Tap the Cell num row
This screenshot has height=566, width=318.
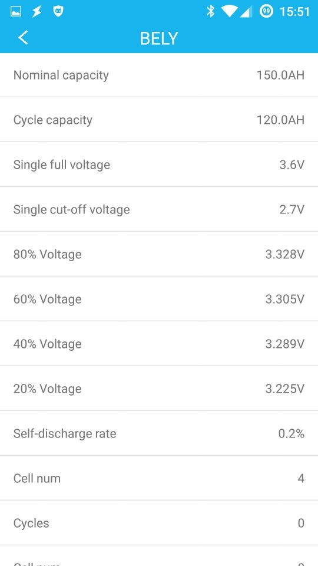pos(159,478)
